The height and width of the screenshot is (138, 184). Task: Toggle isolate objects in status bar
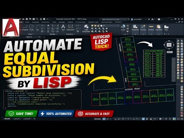tap(170, 119)
